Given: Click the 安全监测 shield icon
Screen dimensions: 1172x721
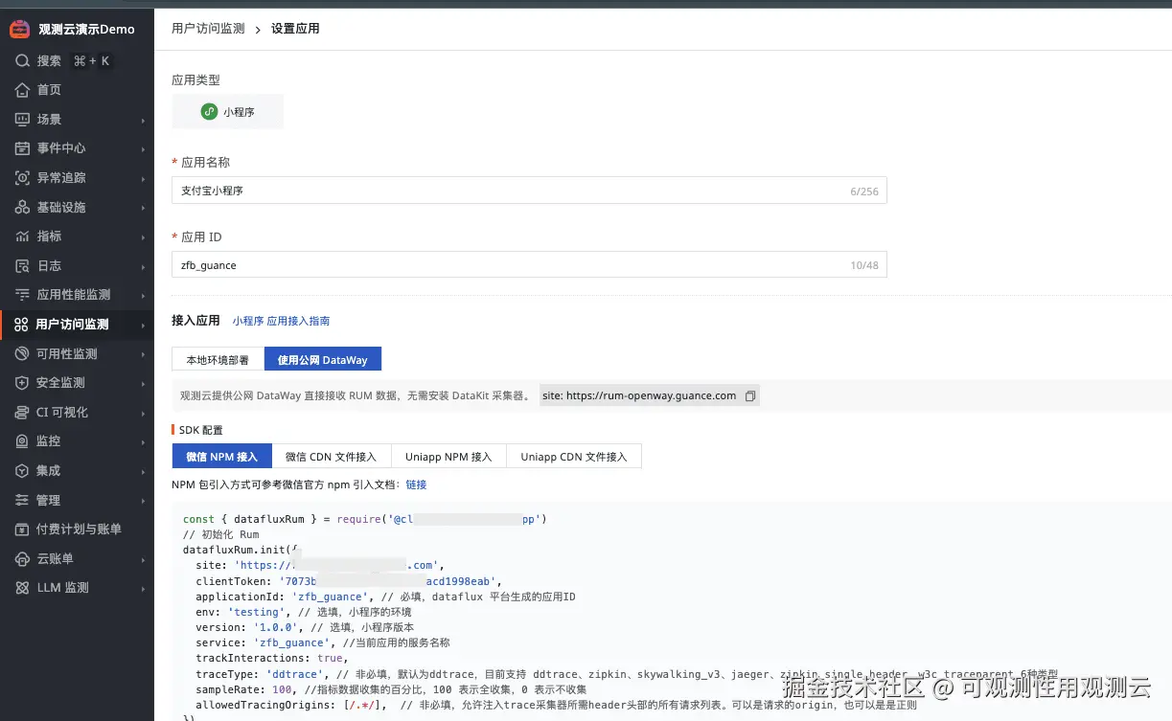Looking at the screenshot, I should pyautogui.click(x=22, y=383).
